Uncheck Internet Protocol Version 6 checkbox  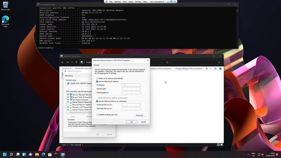(68, 109)
